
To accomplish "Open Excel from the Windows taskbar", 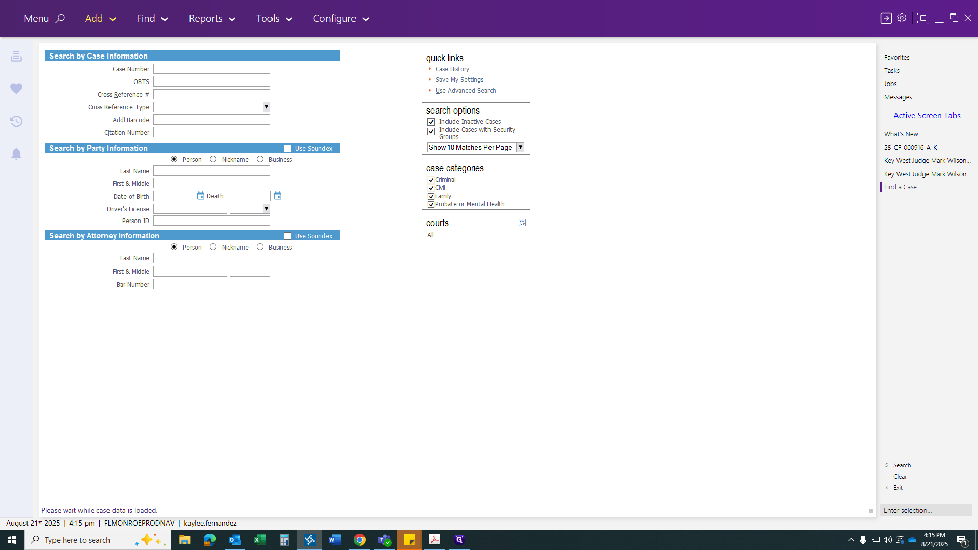I will pyautogui.click(x=259, y=540).
